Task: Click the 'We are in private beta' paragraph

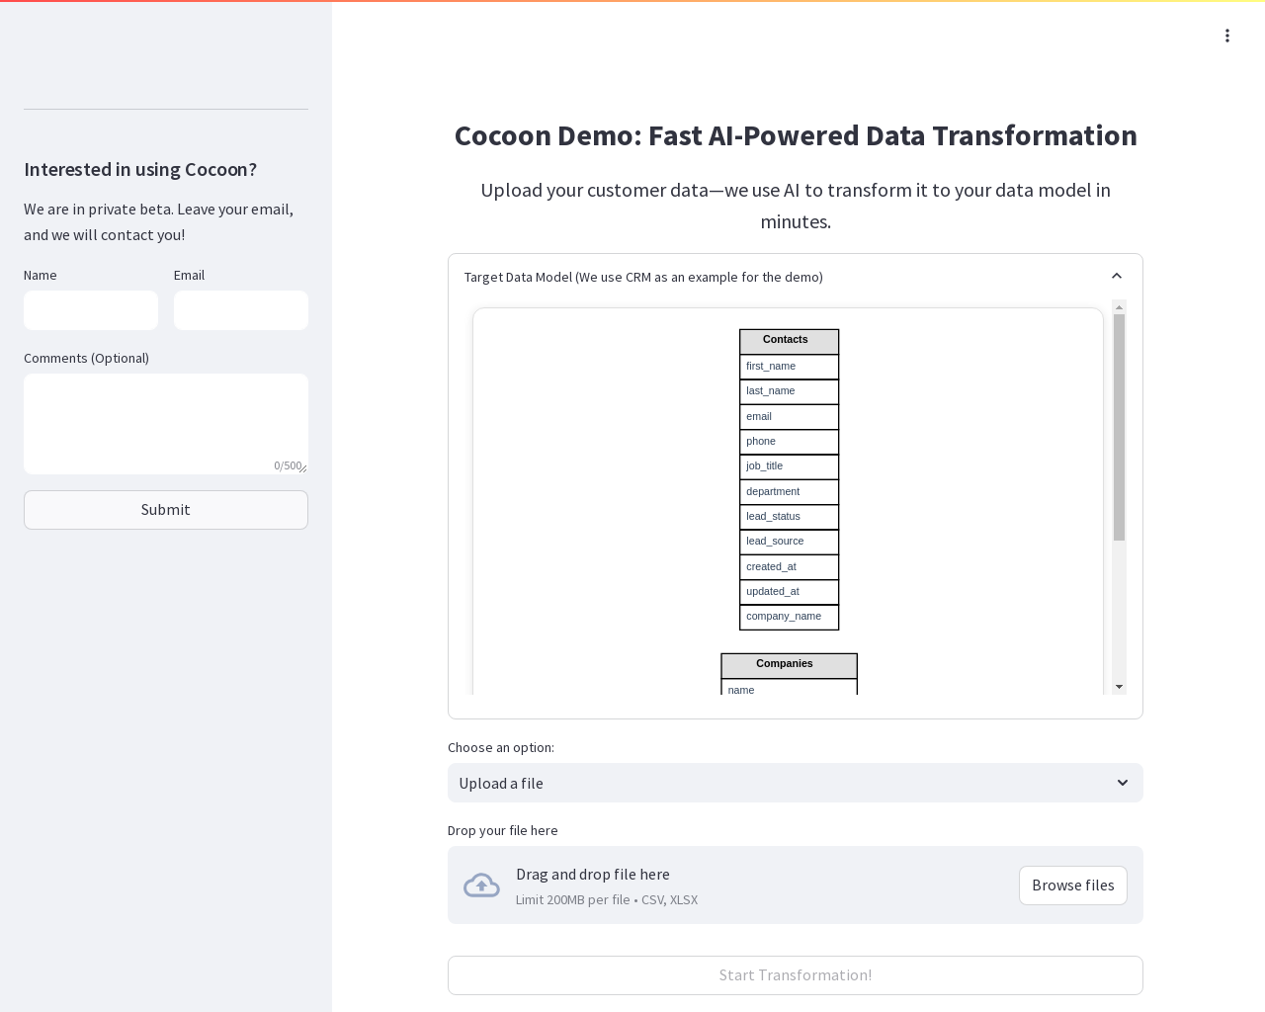Action: [159, 222]
